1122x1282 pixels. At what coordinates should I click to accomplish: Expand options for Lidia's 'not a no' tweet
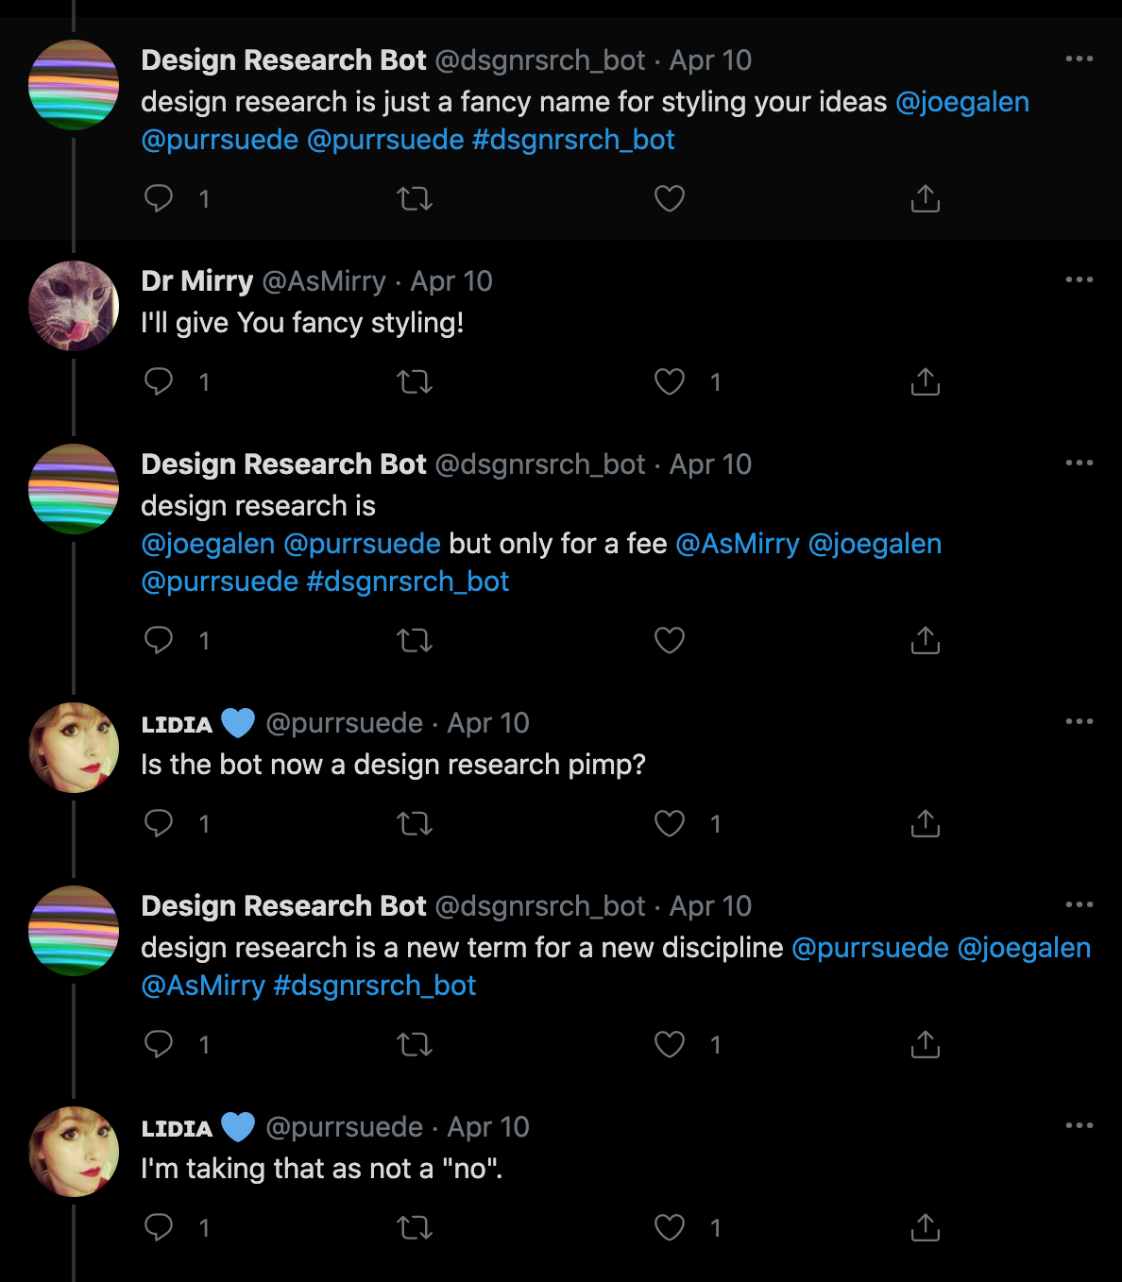tap(1079, 1125)
